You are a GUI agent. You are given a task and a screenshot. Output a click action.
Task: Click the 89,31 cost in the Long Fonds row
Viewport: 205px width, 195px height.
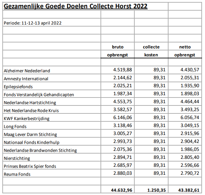160,126
